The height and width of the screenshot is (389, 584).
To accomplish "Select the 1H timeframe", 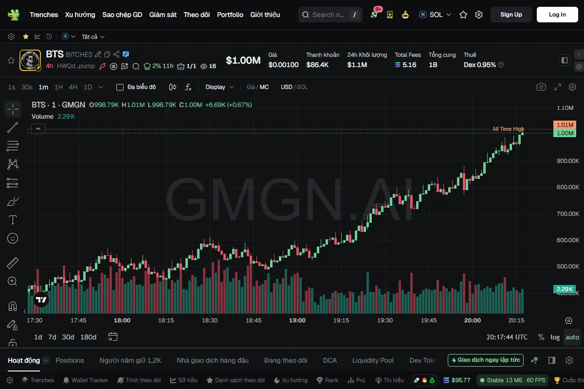I will [58, 87].
